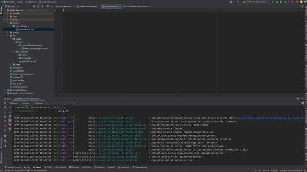Click the Build project hammer icon
Screen dimensions: 307x172
tap(238, 2)
